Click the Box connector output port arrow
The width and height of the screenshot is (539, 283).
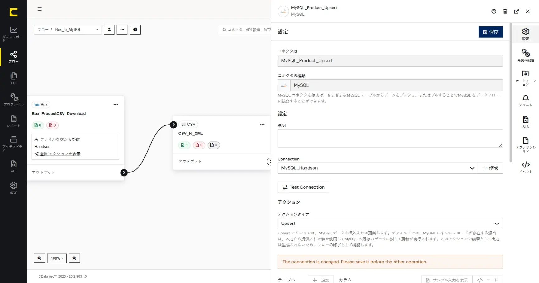(124, 172)
